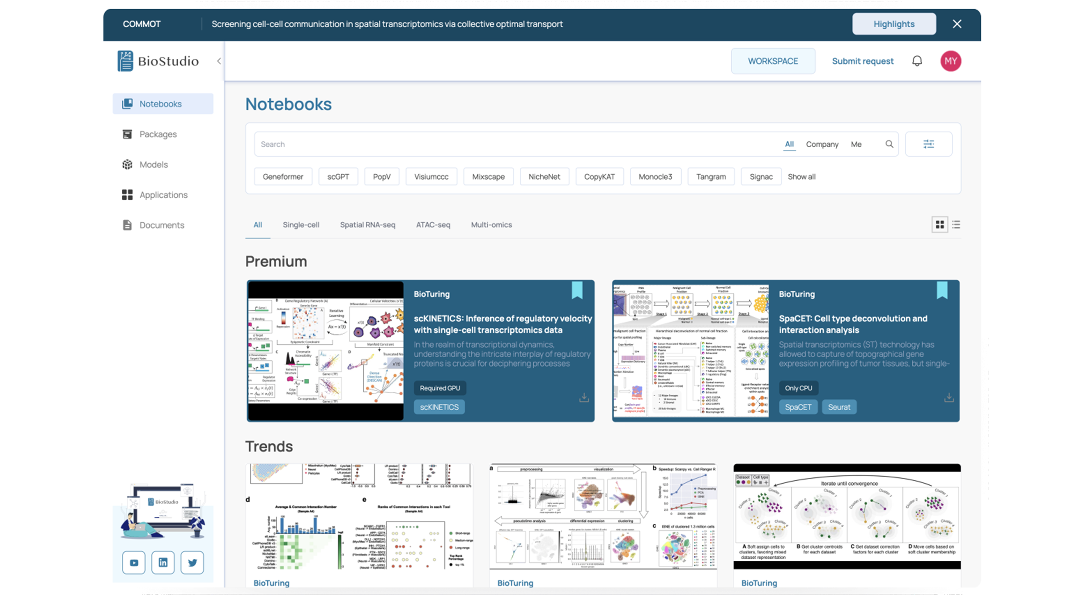The image size is (1089, 595).
Task: Switch to the All category tab
Action: 257,225
